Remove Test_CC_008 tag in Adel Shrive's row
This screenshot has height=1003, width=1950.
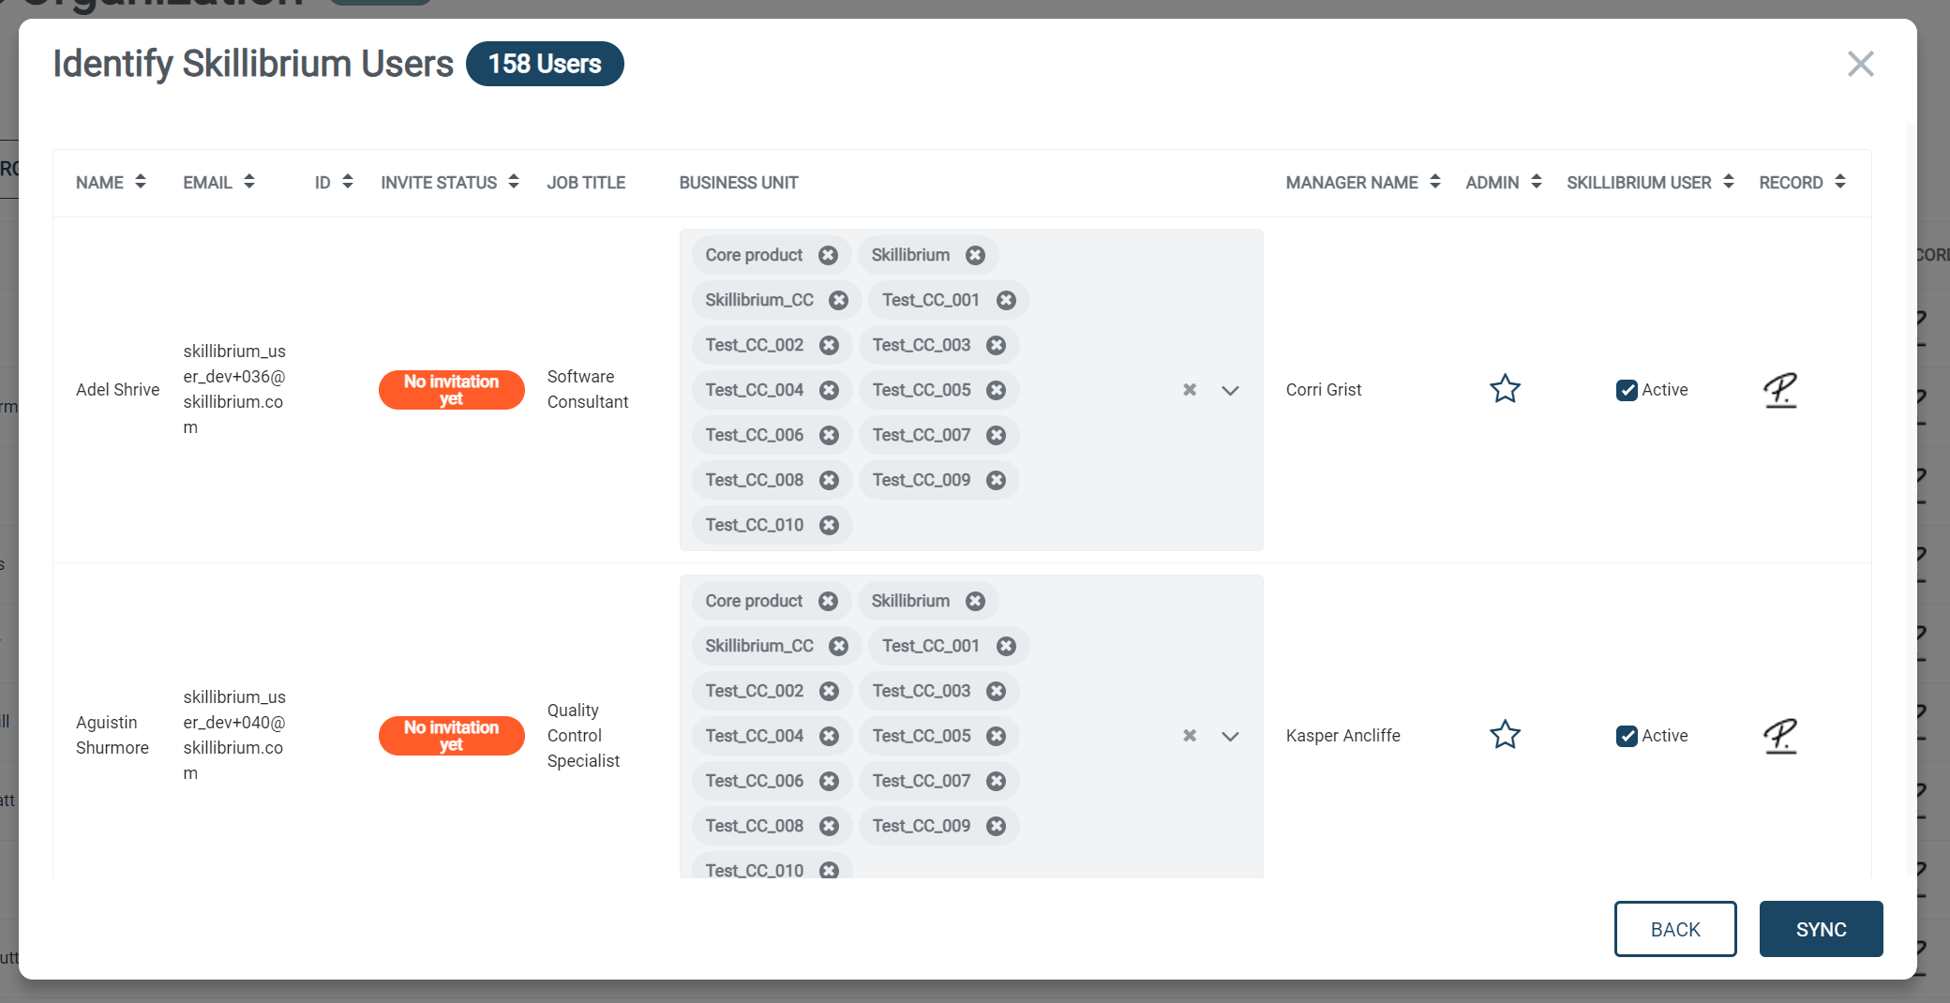[829, 480]
